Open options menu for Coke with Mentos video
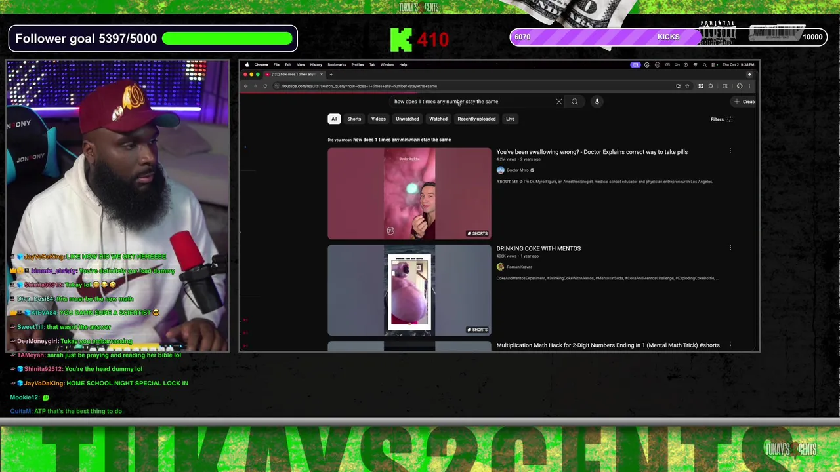Image resolution: width=840 pixels, height=472 pixels. pyautogui.click(x=730, y=248)
